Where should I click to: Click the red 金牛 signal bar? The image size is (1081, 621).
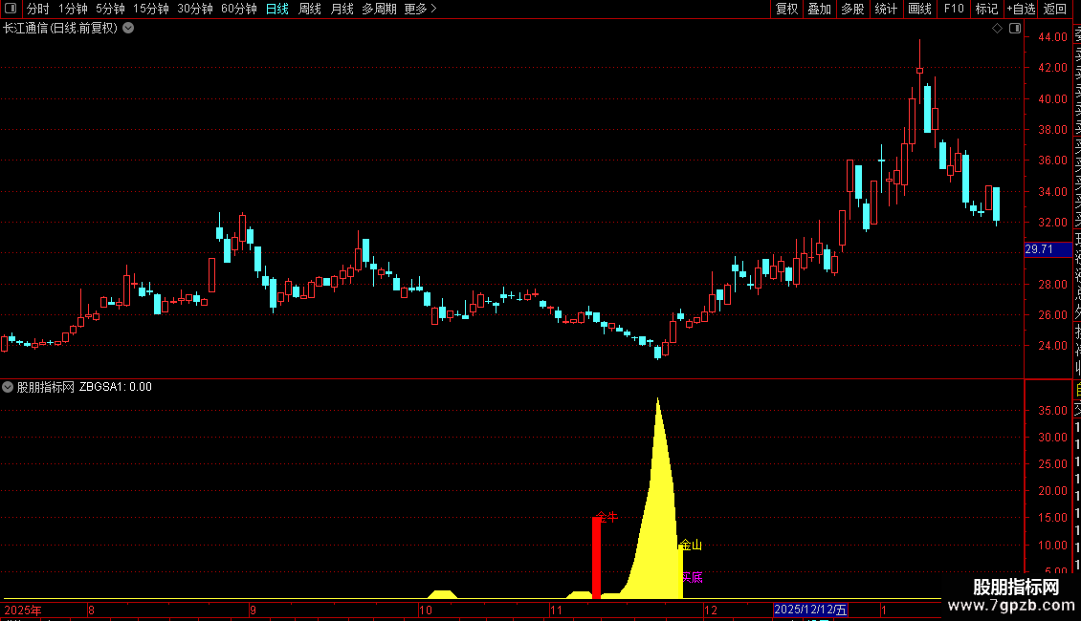coord(596,557)
